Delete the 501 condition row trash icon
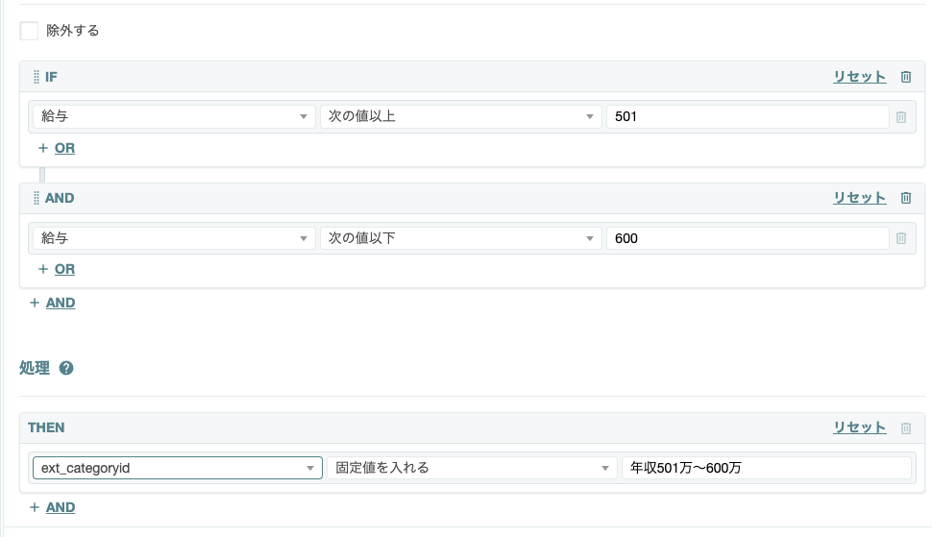Screen dimensions: 932x537 coord(901,117)
